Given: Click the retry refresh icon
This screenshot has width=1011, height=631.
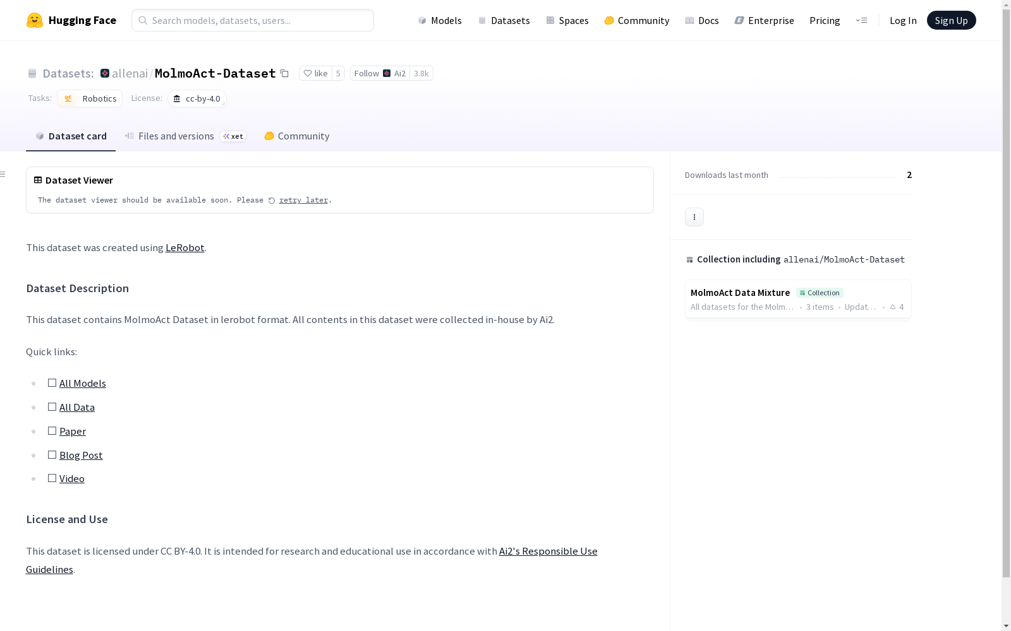Looking at the screenshot, I should click(272, 201).
